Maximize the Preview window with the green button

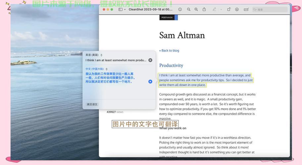[x=112, y=9]
